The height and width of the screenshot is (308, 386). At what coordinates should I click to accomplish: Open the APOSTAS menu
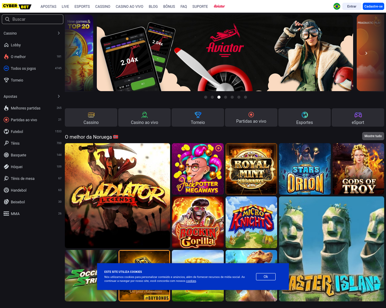tap(49, 6)
